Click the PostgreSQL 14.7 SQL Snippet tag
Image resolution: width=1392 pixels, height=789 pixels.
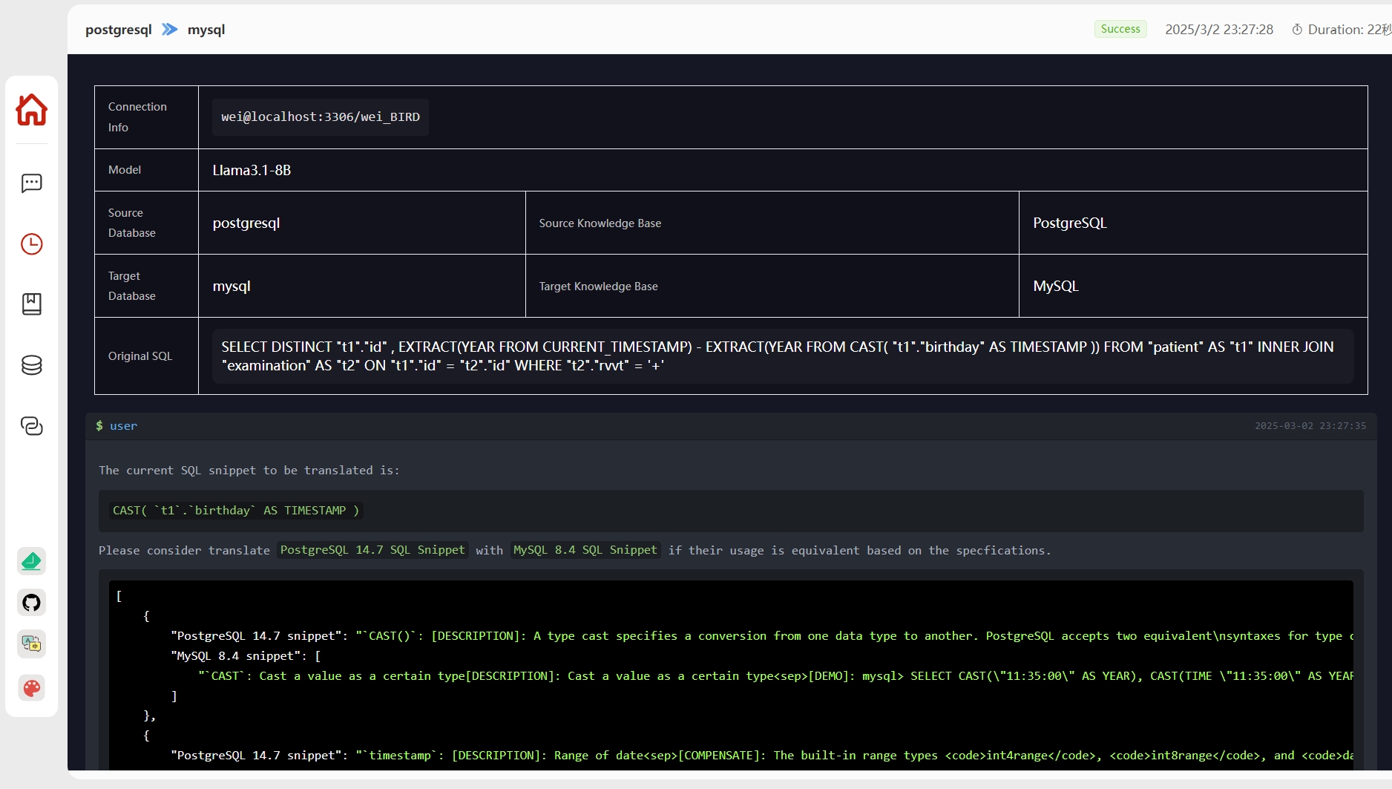pos(372,550)
